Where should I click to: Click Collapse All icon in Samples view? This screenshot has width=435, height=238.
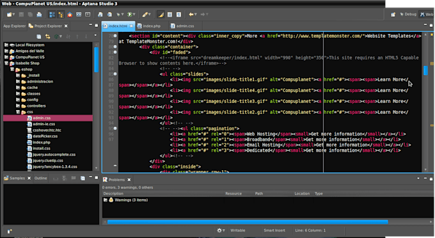(x=83, y=178)
